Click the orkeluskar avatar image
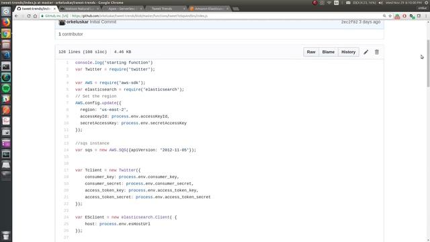Image resolution: width=430 pixels, height=242 pixels. tap(62, 22)
